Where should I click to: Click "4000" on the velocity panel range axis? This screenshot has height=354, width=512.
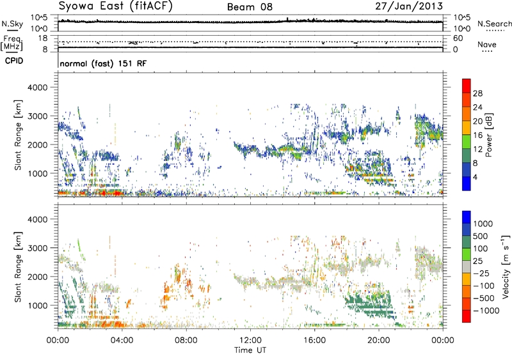coord(37,219)
